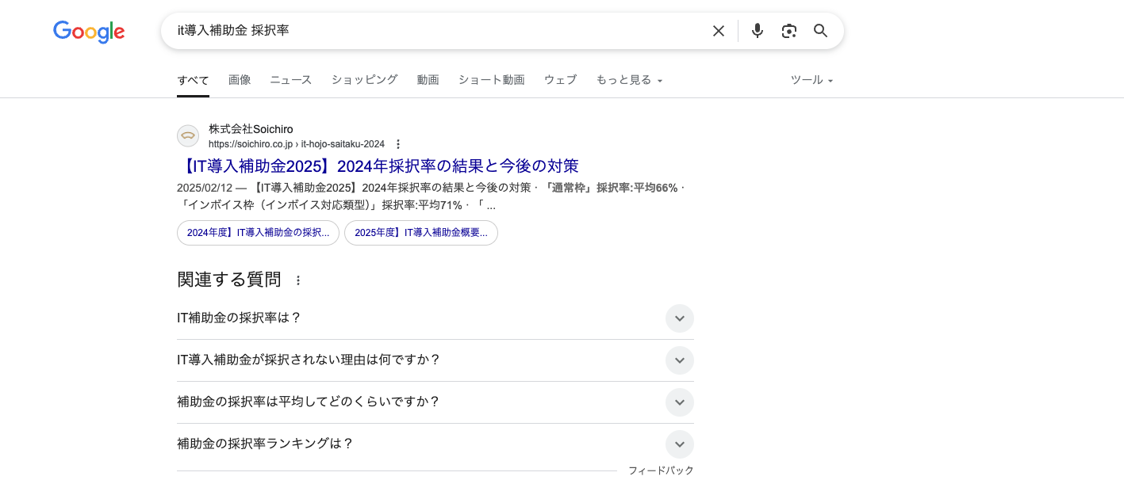Start voice search with the microphone icon
The image size is (1124, 499).
coord(758,31)
